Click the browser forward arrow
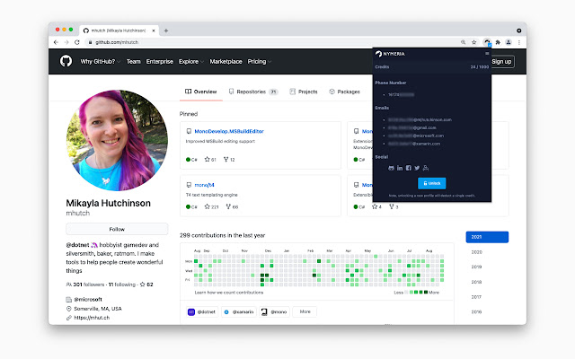575x359 pixels. tap(66, 42)
